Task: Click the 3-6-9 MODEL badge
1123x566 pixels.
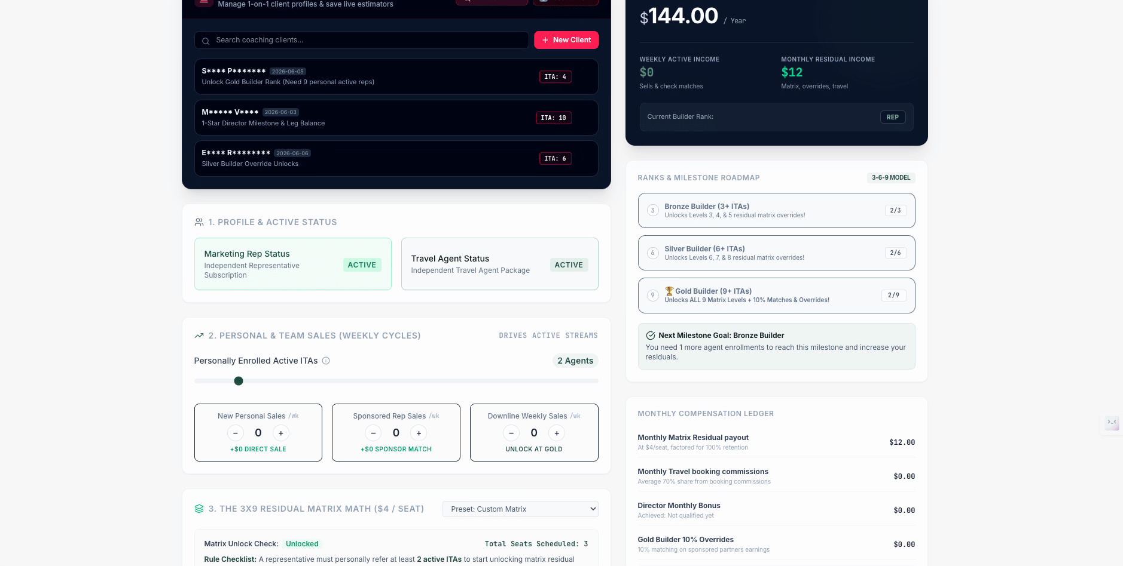Action: pos(891,177)
